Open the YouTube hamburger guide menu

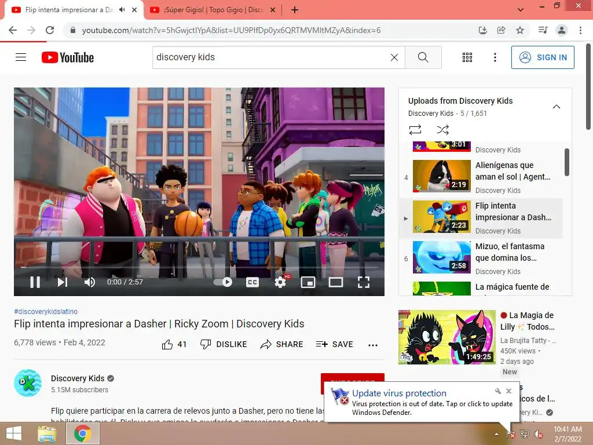(x=21, y=57)
